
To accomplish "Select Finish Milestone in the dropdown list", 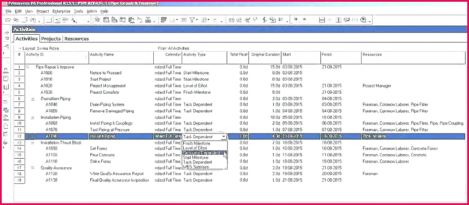I will [x=205, y=143].
